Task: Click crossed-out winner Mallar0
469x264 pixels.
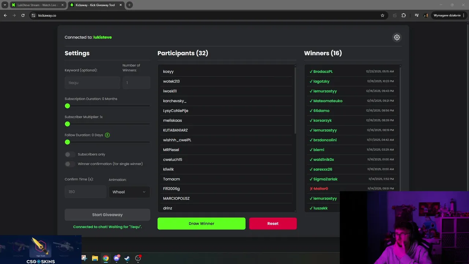Action: coord(321,188)
